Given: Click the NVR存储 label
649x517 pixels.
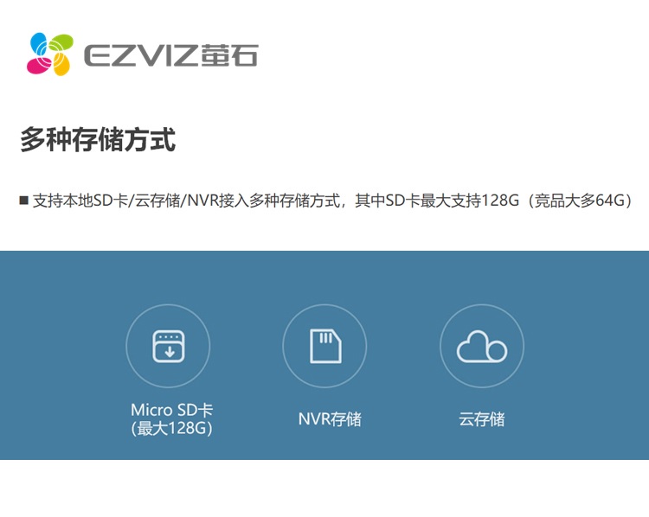Looking at the screenshot, I should click(x=330, y=419).
